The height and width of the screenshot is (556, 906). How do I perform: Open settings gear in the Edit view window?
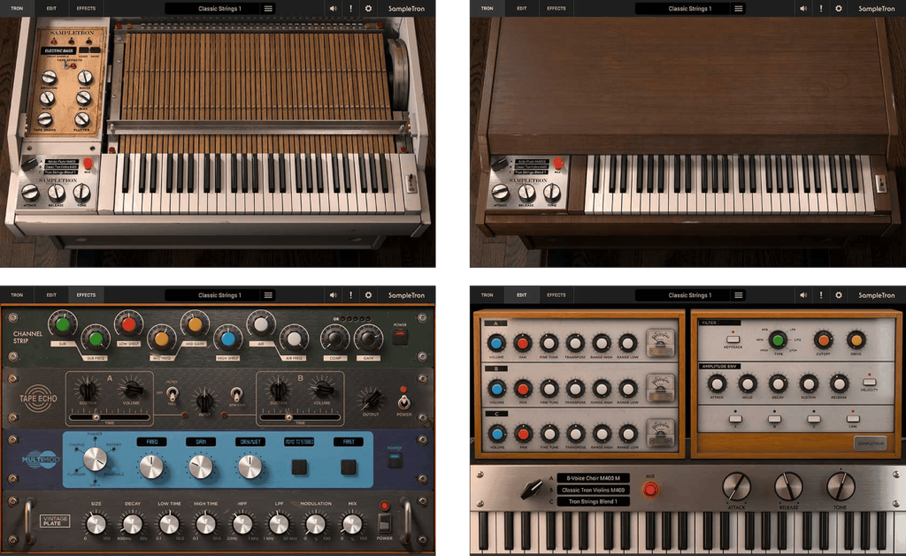pos(839,295)
